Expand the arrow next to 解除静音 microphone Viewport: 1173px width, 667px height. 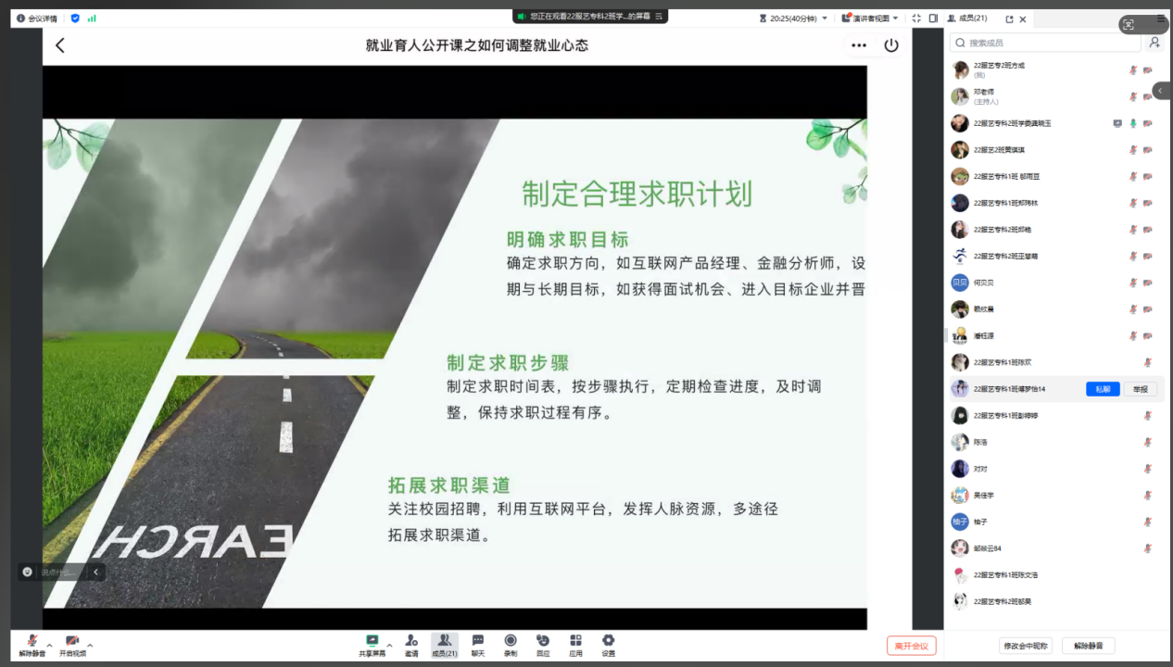(x=50, y=645)
